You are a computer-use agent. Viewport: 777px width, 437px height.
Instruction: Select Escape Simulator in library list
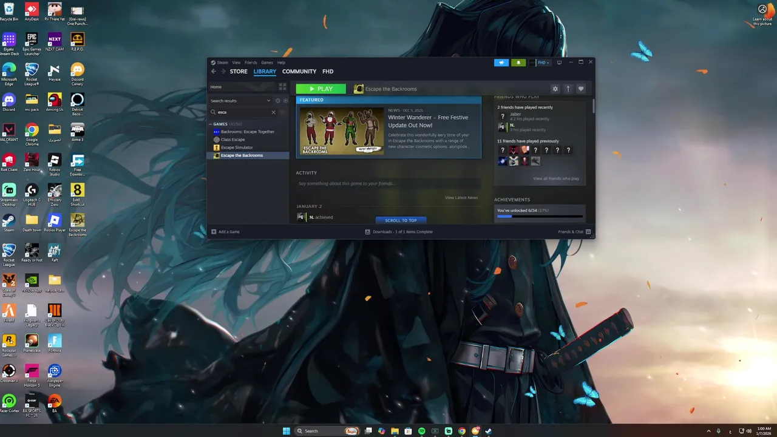tap(237, 147)
